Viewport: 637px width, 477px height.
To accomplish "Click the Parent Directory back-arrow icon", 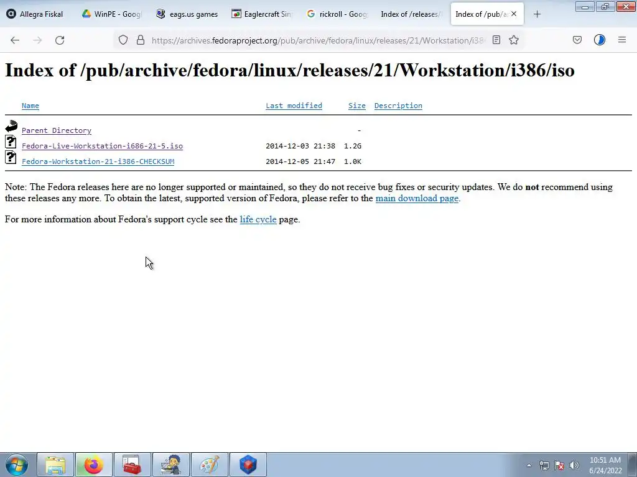I will pos(11,126).
